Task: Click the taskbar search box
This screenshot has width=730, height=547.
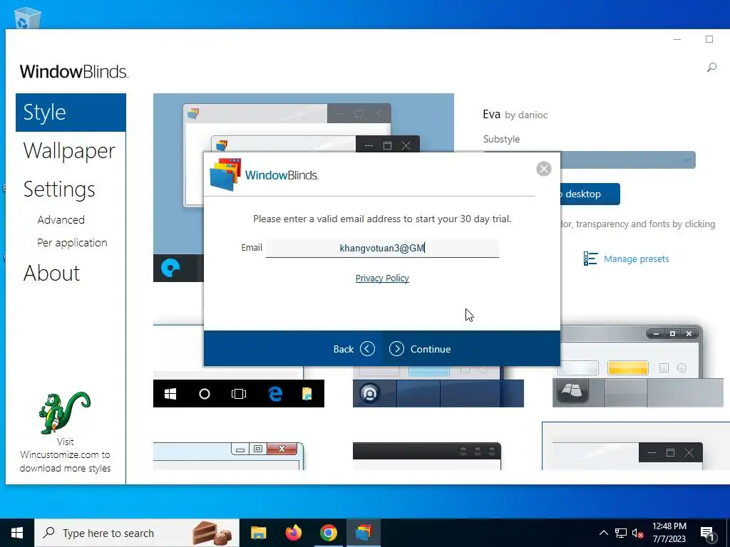Action: (137, 533)
